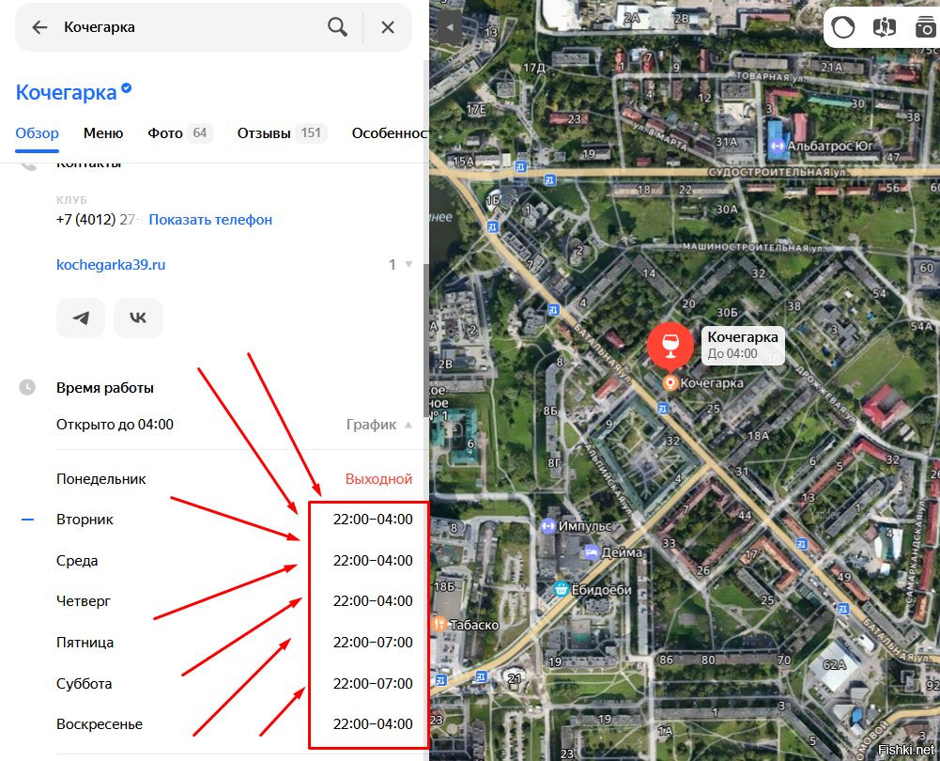Click the map-people icon in toolbar
The width and height of the screenshot is (940, 761).
(885, 27)
